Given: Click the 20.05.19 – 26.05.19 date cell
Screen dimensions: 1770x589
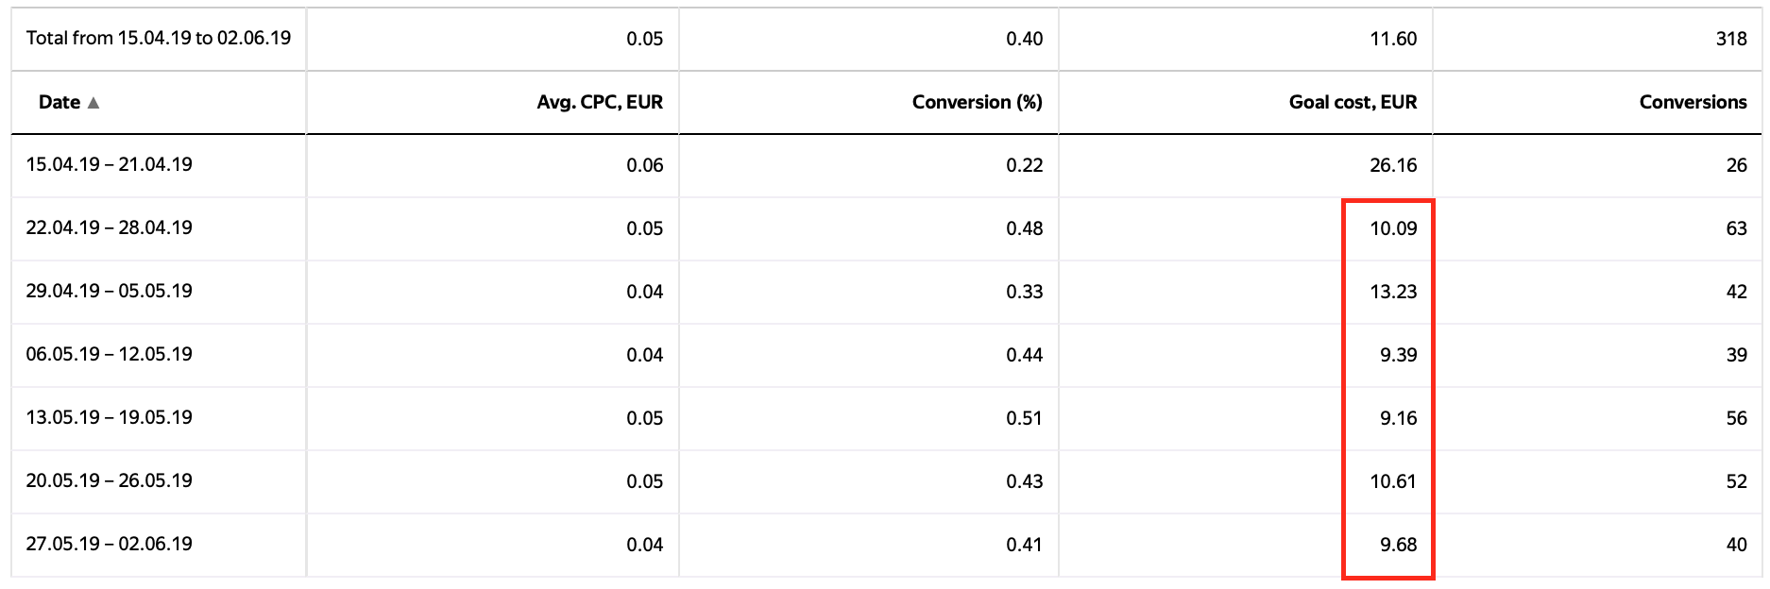Looking at the screenshot, I should tap(109, 480).
